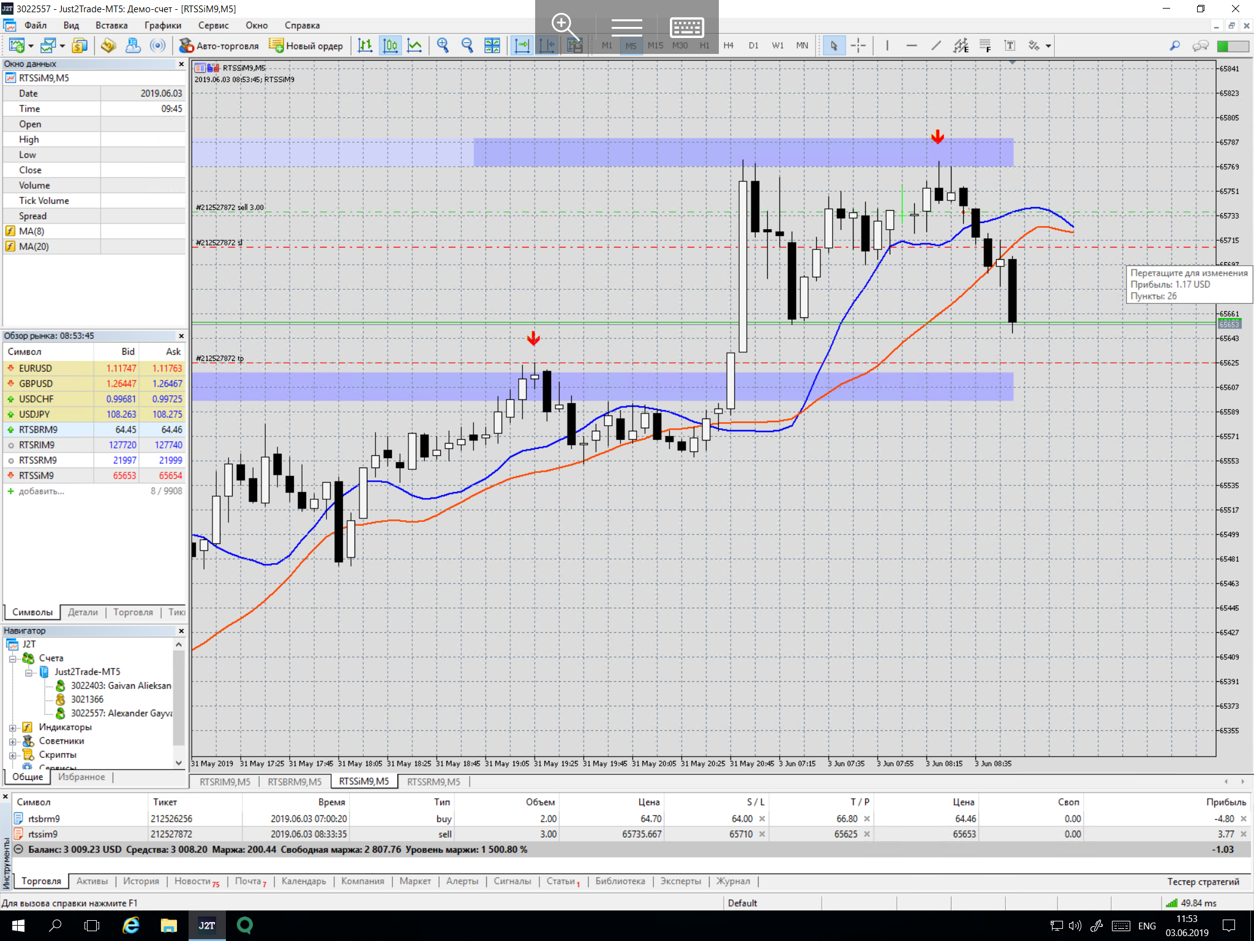Screen dimensions: 1254x941
Task: Open the tile windows layout icon
Action: [492, 45]
